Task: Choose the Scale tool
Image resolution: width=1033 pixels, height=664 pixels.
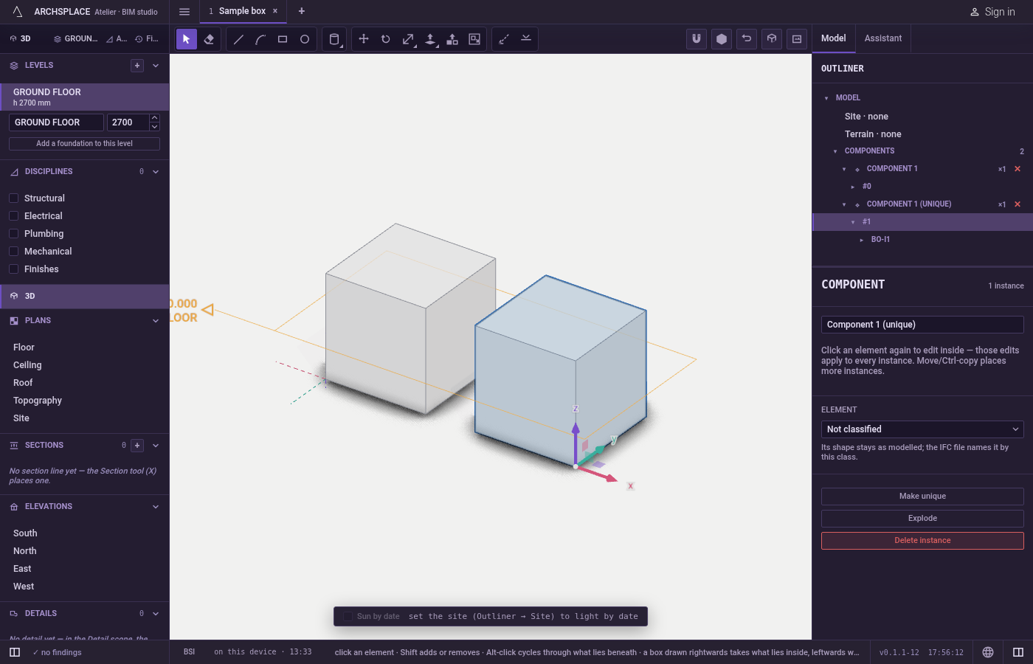Action: point(408,39)
